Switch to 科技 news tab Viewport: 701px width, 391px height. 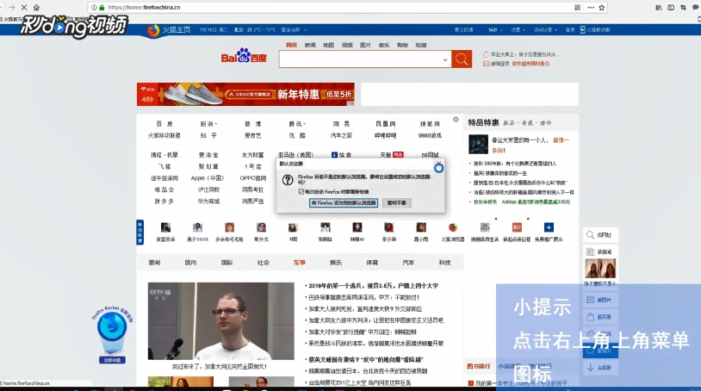(444, 263)
